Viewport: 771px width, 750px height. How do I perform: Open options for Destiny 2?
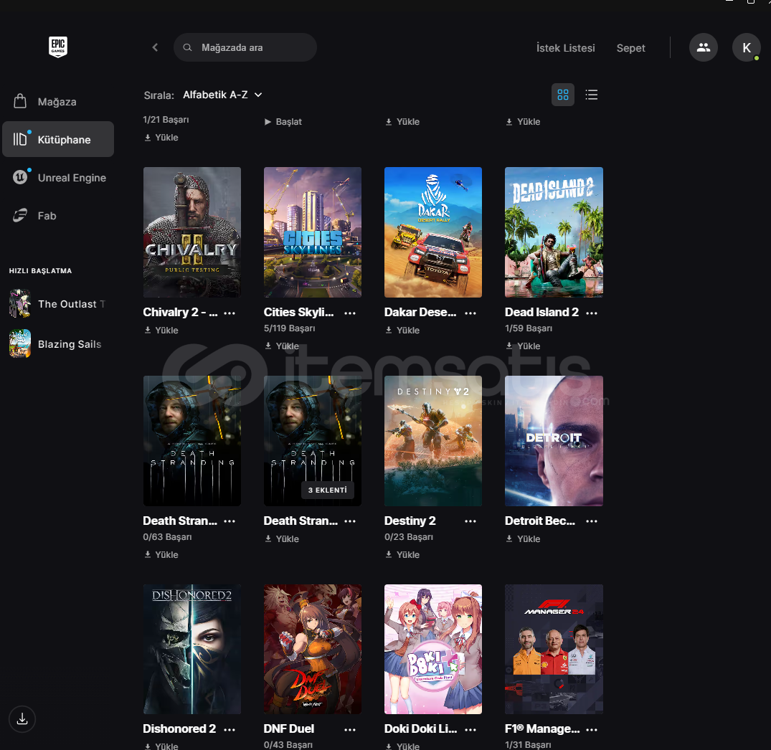point(470,521)
